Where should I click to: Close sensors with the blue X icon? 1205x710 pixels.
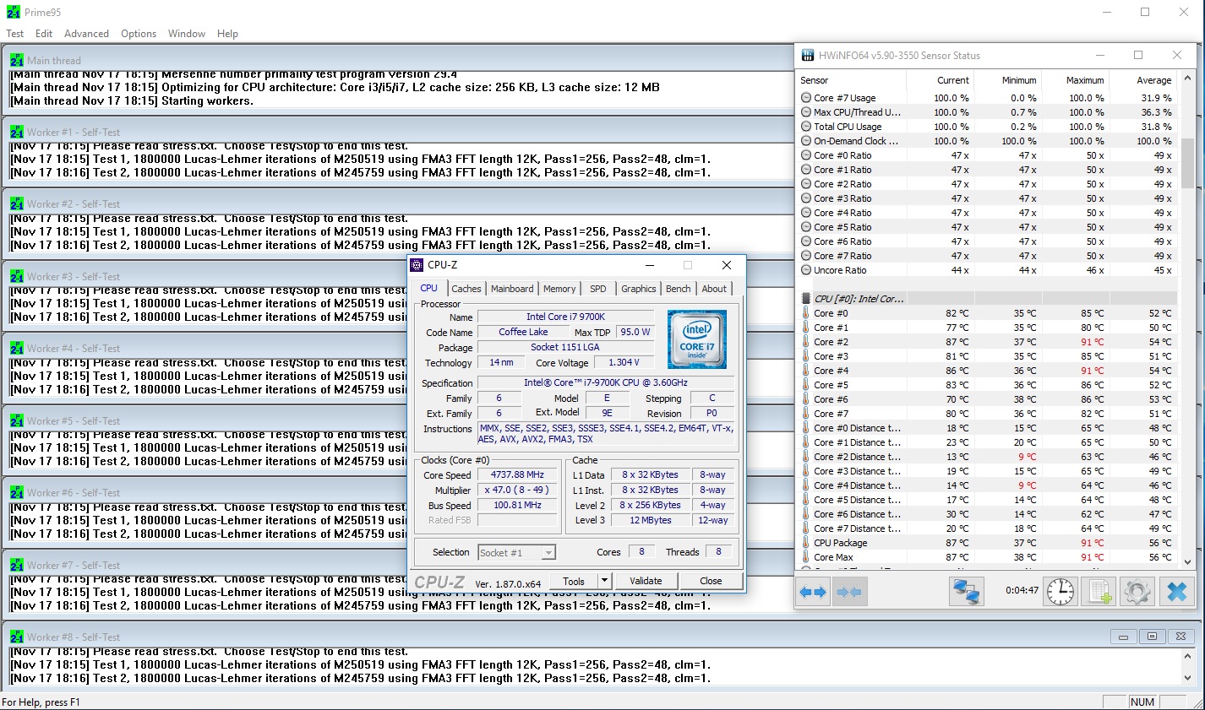[x=1176, y=591]
